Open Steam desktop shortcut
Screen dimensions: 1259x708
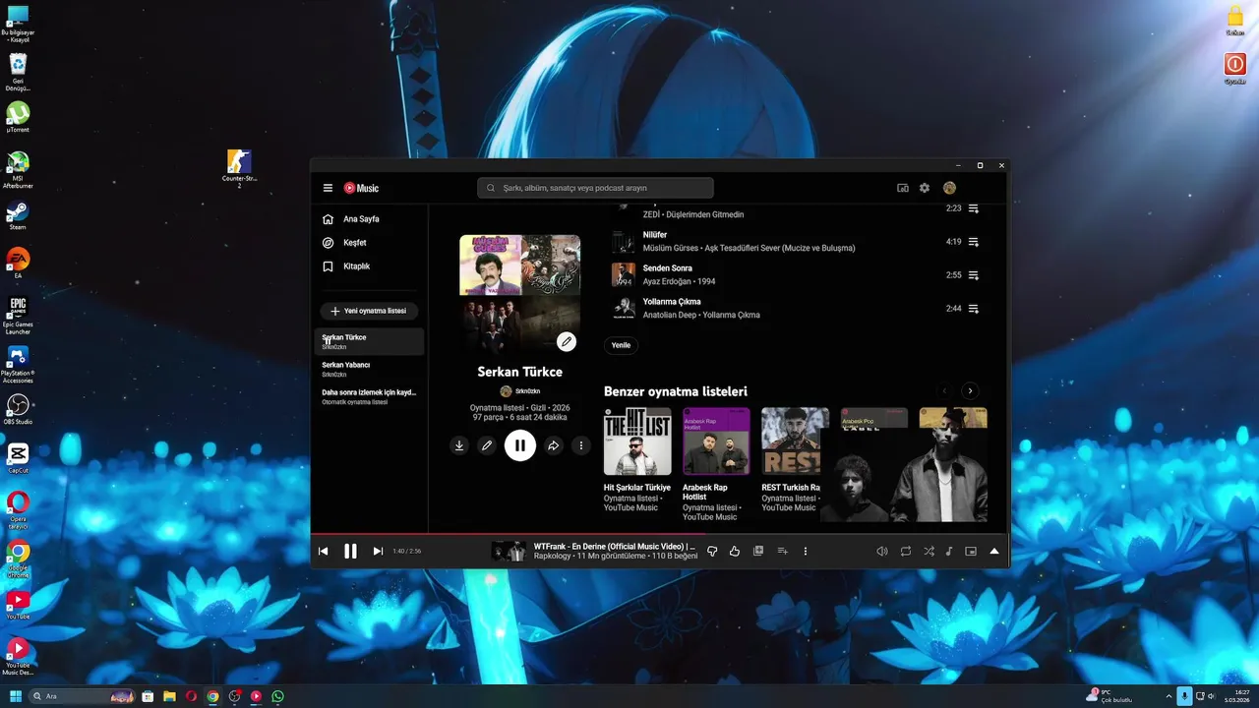18,216
